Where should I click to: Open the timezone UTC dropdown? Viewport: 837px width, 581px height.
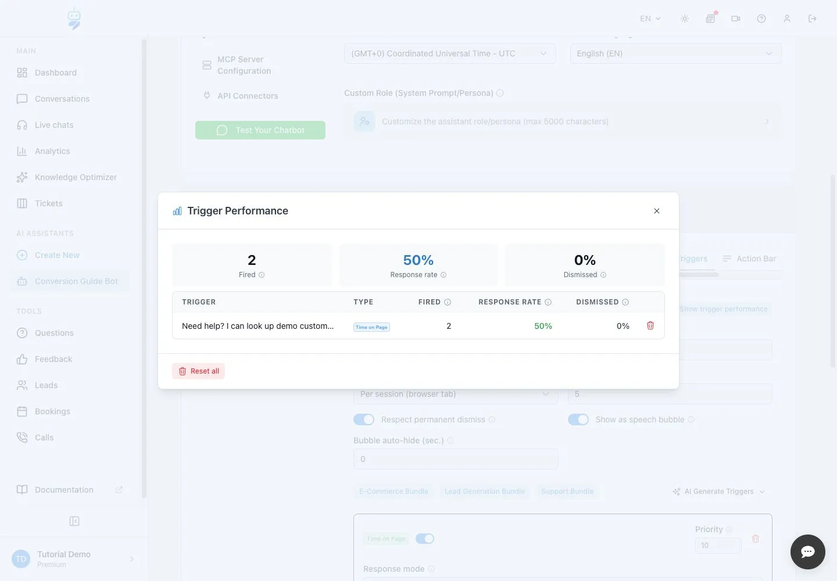point(450,53)
